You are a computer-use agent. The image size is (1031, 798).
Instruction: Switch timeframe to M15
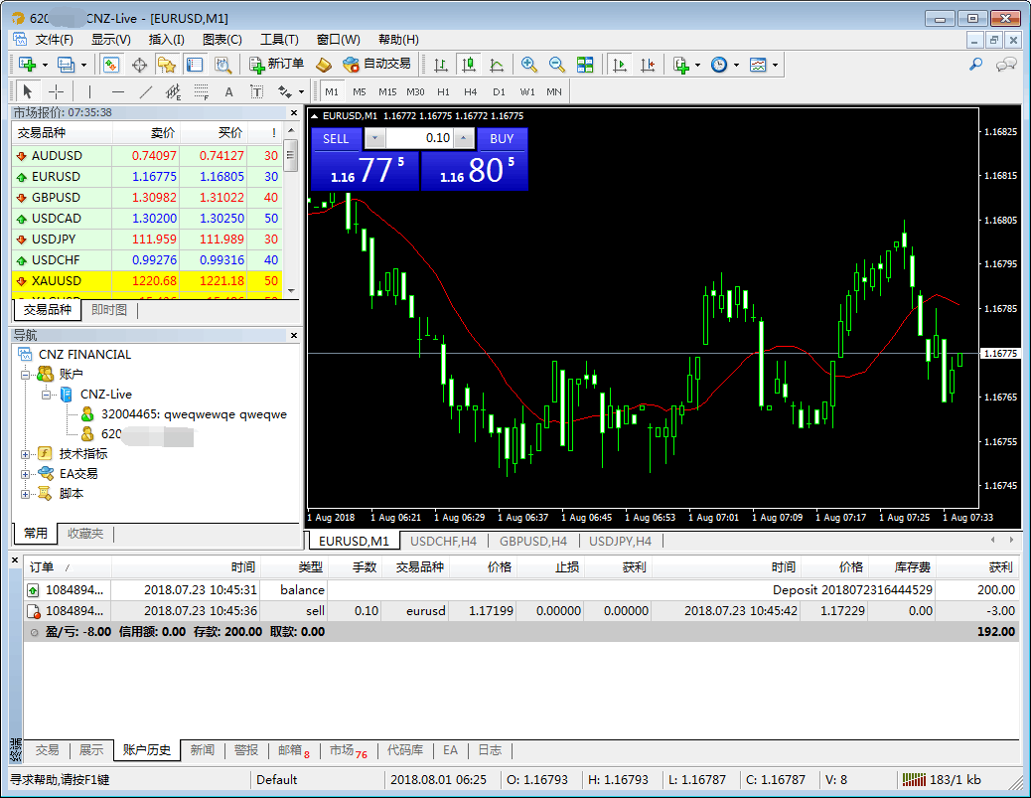pos(387,91)
